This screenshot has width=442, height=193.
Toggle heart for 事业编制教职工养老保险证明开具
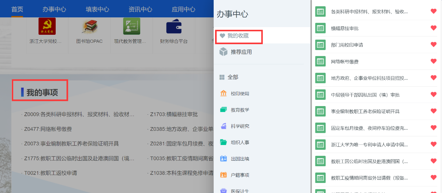click(434, 111)
